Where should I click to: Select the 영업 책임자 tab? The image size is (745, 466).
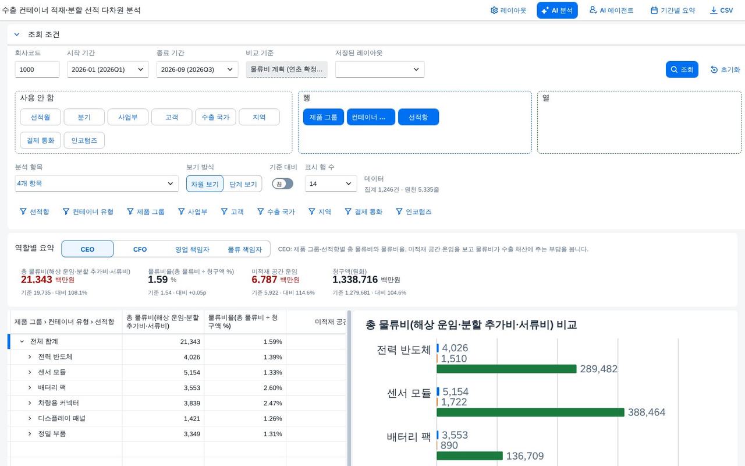tap(192, 249)
